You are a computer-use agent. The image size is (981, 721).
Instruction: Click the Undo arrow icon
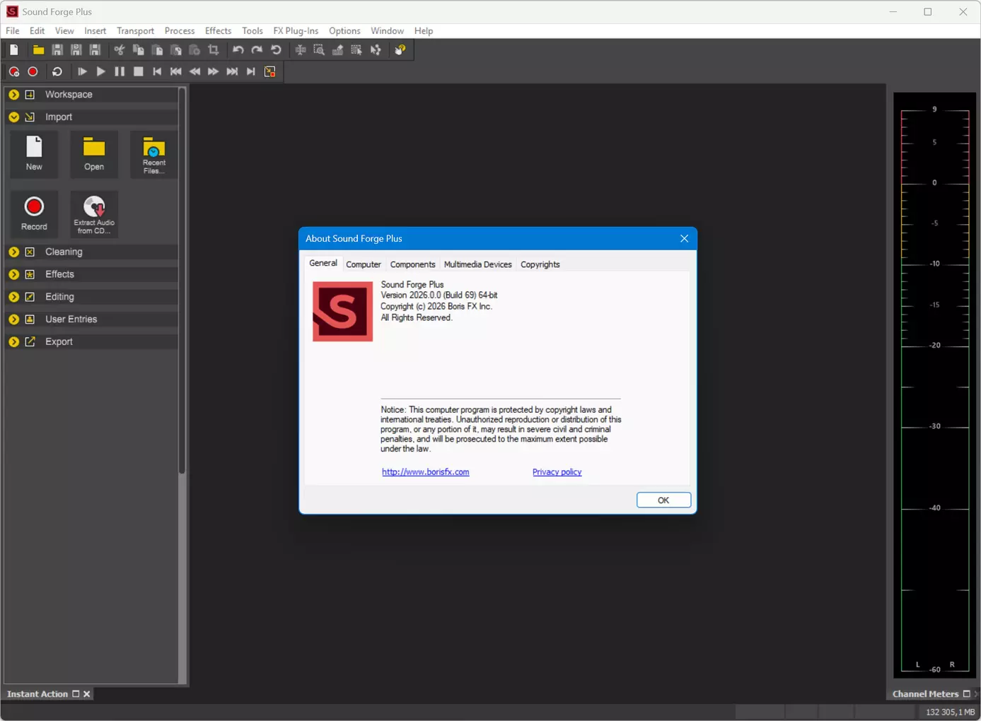click(x=238, y=50)
